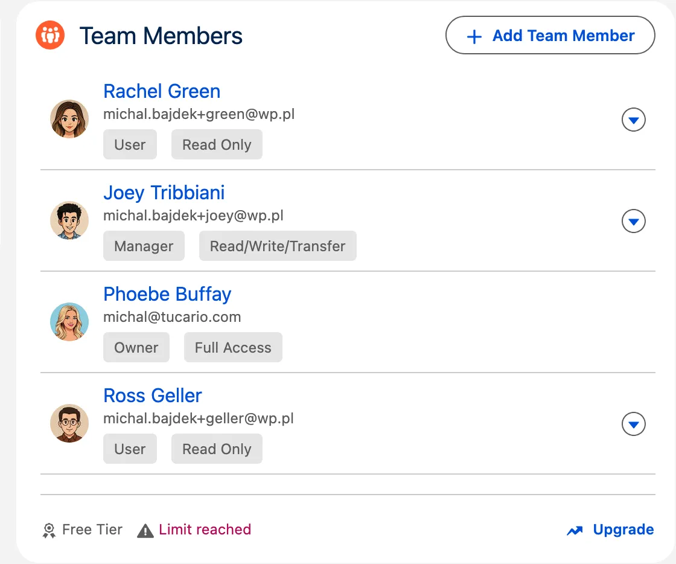Open Joey Tribbiani's name link
676x564 pixels.
tap(164, 193)
